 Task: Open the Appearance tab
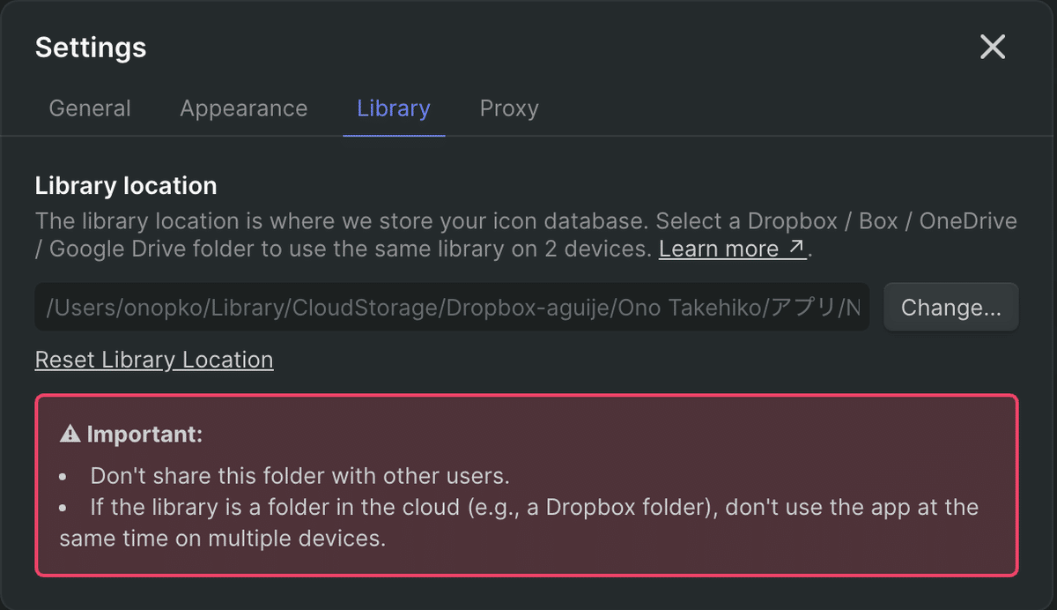tap(244, 108)
